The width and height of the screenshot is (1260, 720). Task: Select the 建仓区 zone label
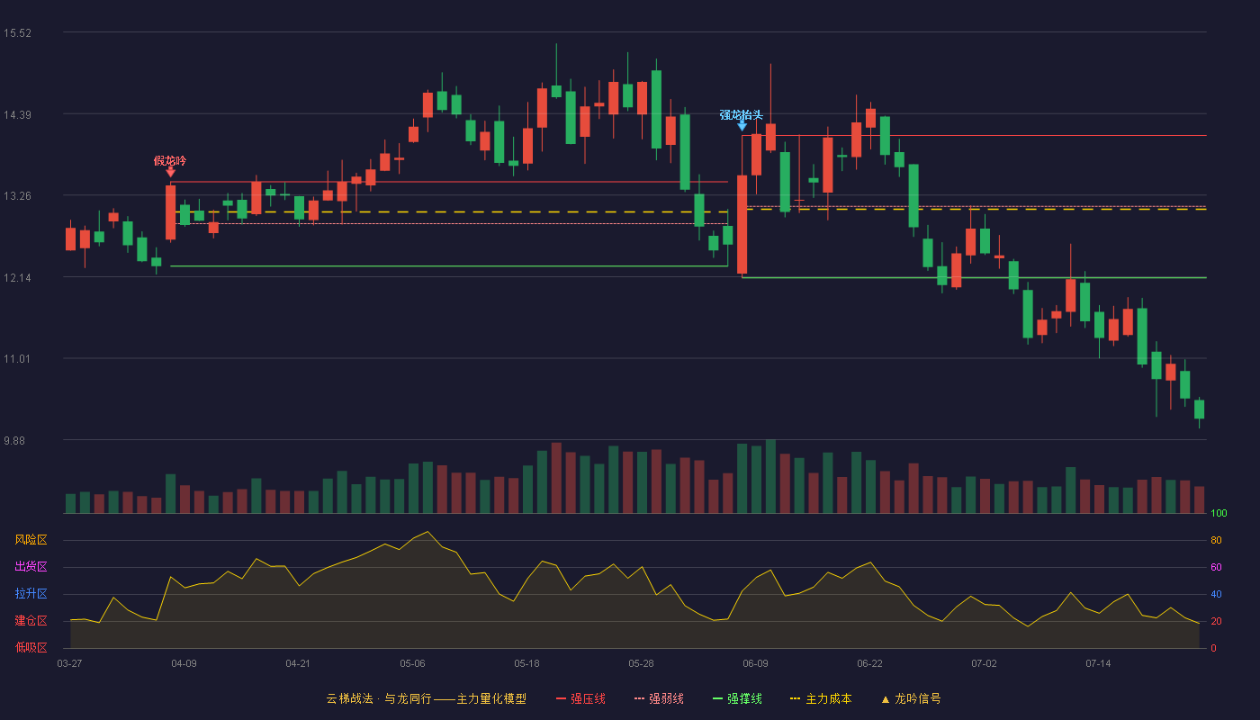(31, 621)
